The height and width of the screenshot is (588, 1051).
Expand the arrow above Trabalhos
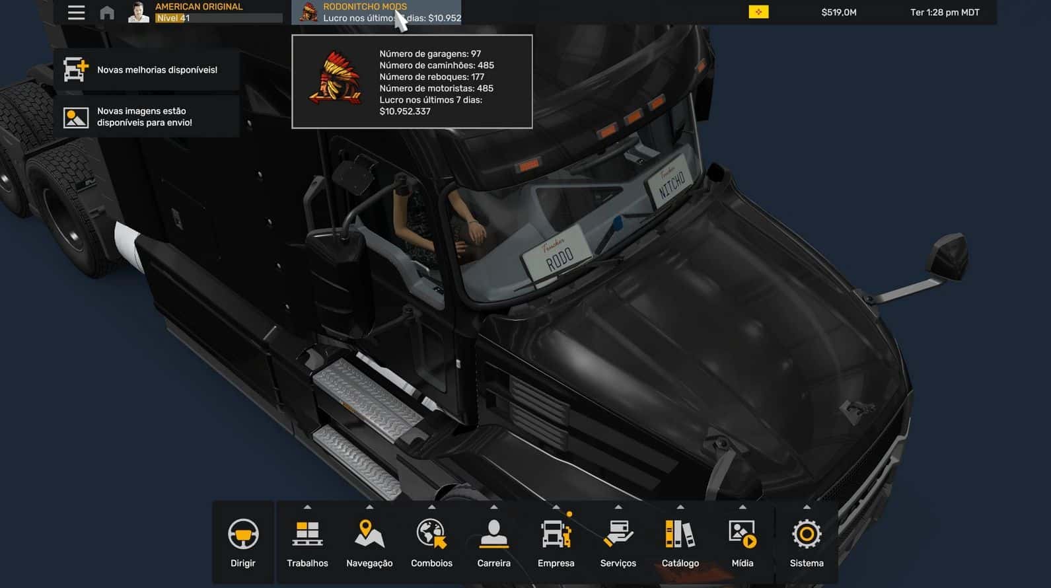coord(307,507)
